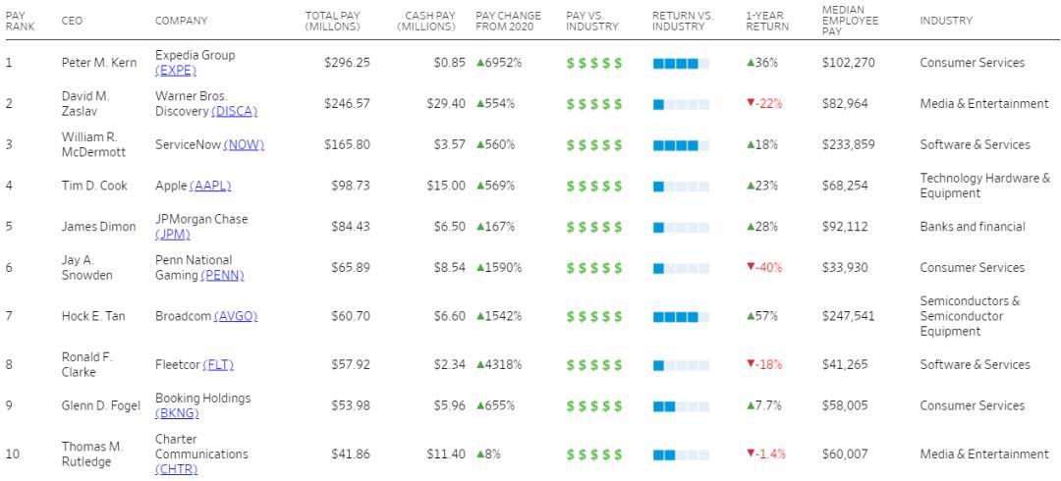Click the Industry column header
Image resolution: width=1061 pixels, height=481 pixels.
point(945,21)
